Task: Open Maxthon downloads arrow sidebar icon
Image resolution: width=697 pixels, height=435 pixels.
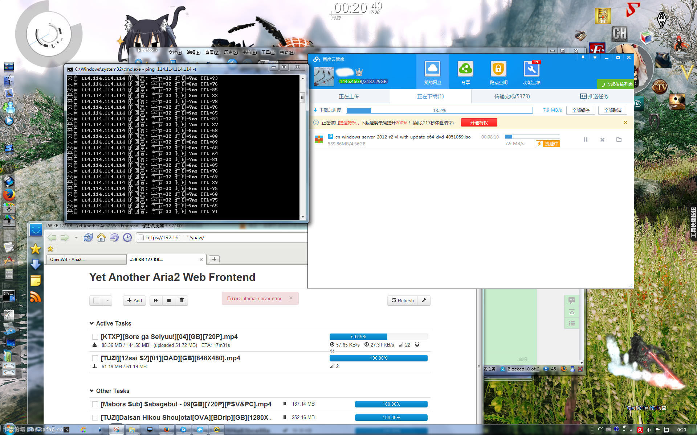Action: pyautogui.click(x=36, y=265)
